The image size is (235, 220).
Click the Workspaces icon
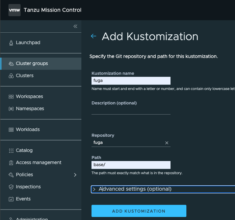[11, 97]
